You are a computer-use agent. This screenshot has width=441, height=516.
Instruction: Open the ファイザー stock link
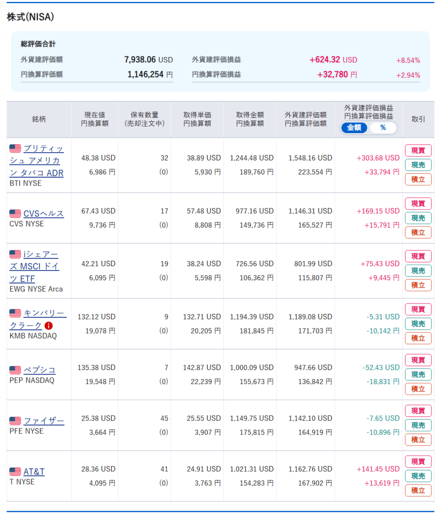[44, 421]
